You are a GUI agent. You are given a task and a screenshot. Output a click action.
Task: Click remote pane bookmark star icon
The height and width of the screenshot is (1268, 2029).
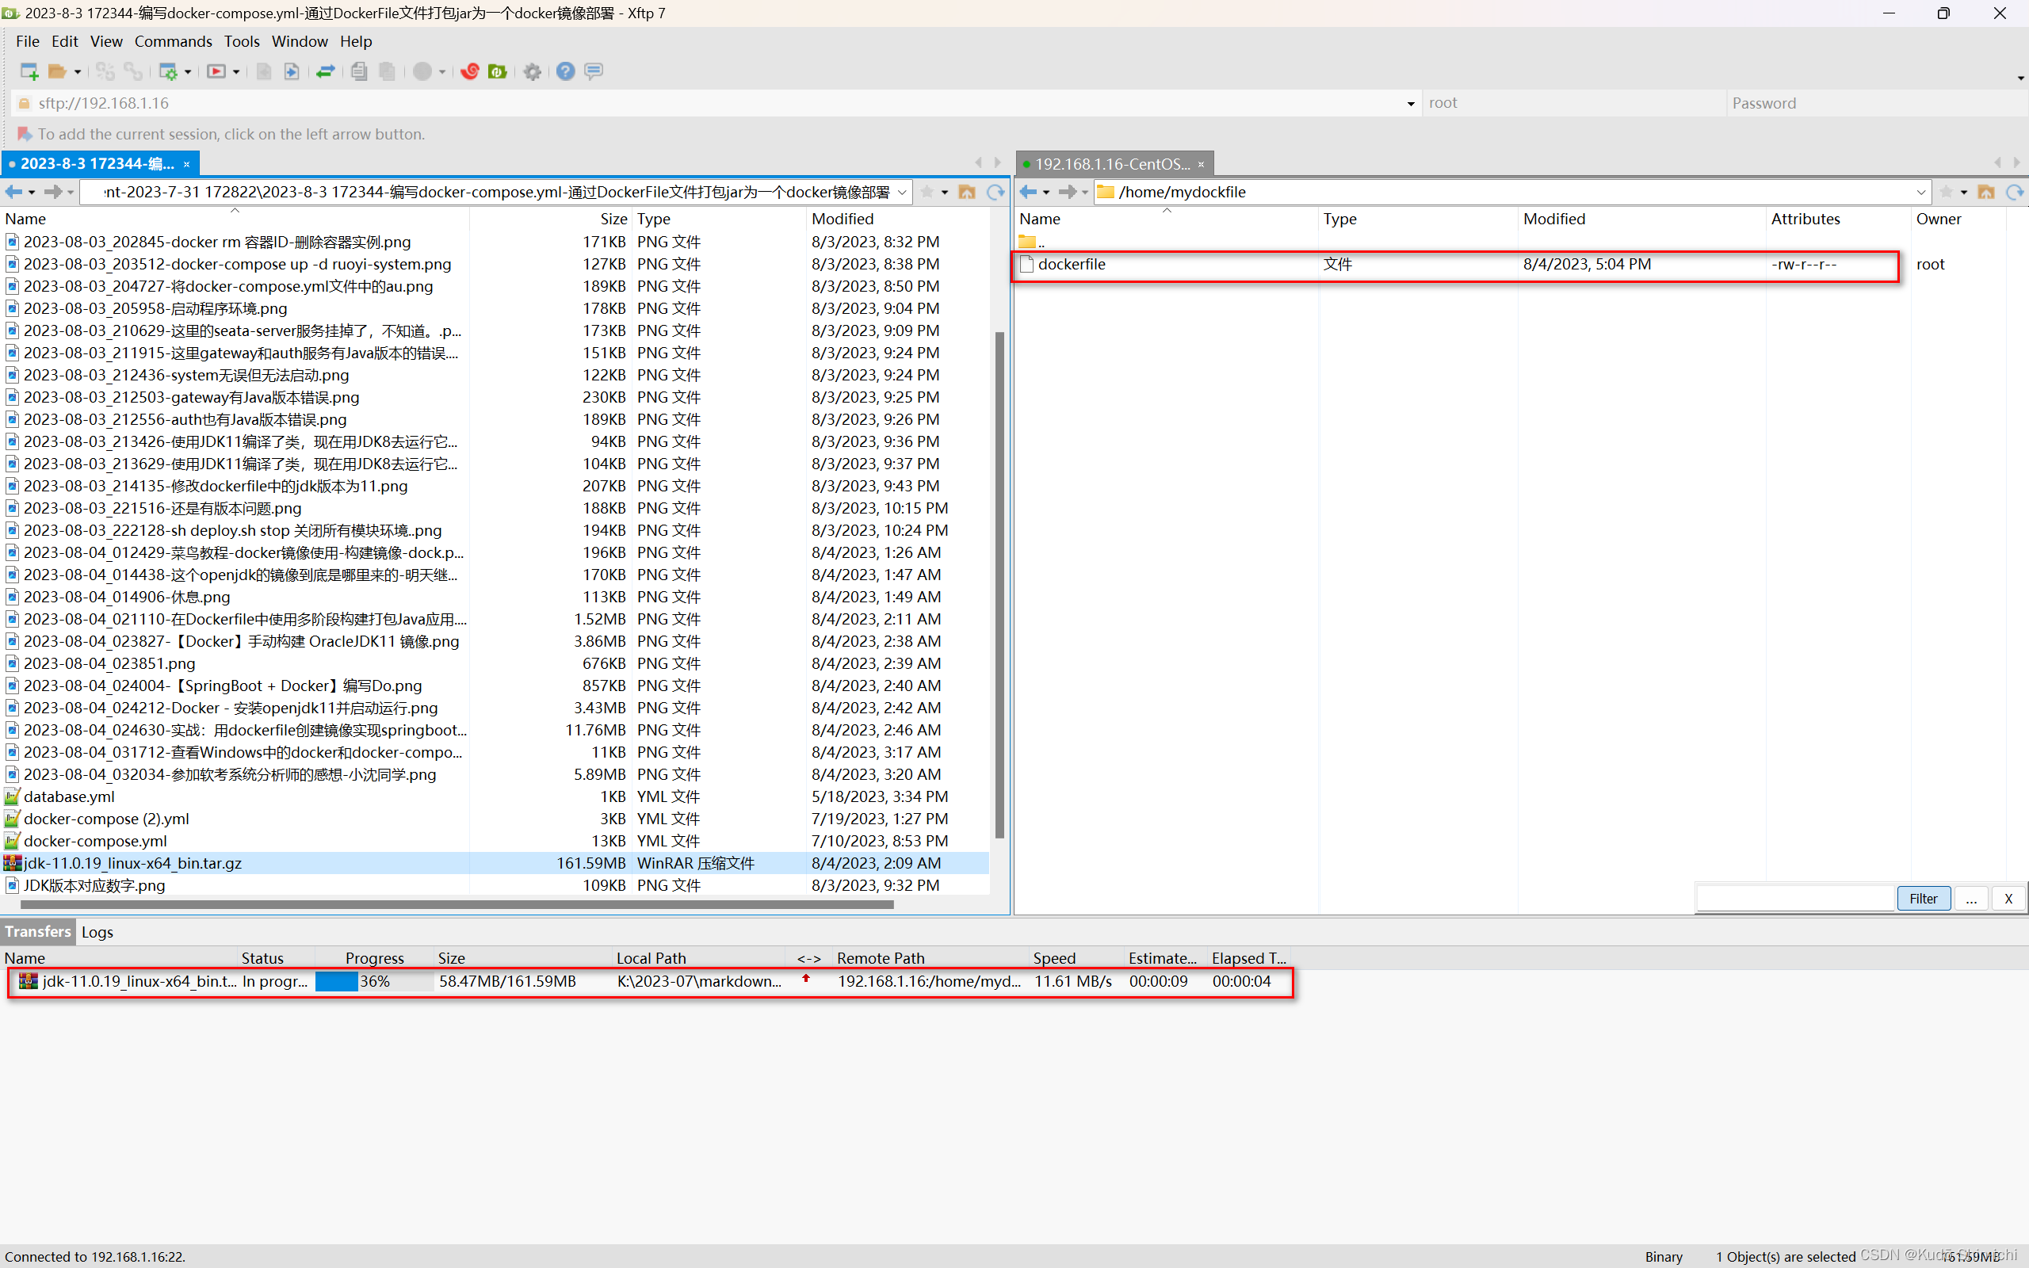pyautogui.click(x=1947, y=192)
